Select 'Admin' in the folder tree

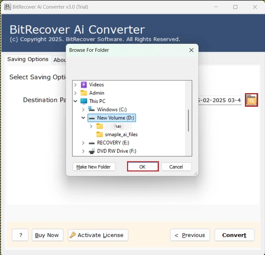[97, 93]
